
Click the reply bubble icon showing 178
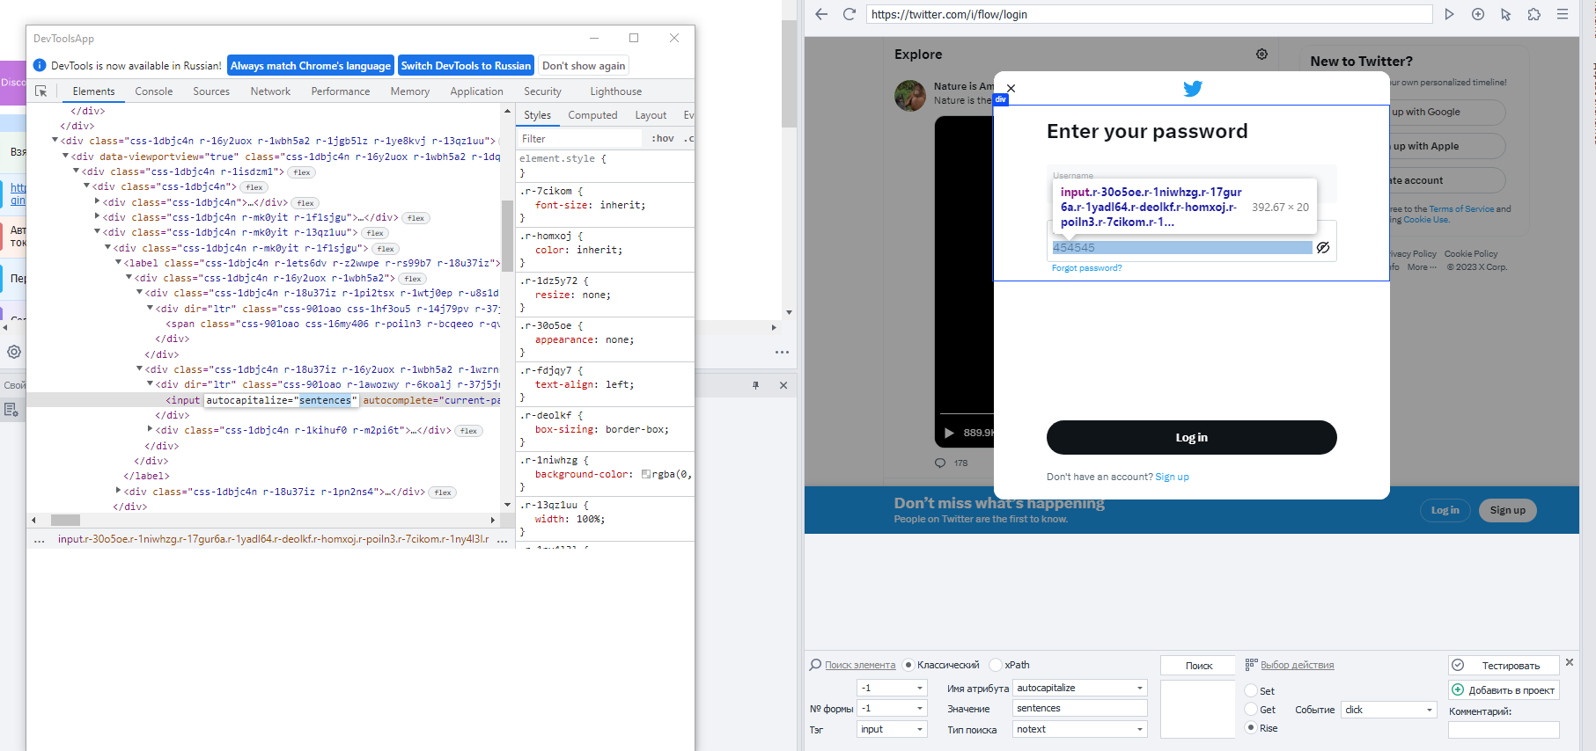point(940,463)
